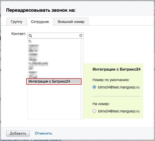Viewport: 155px width, 141px height.
Task: Click the Отменить link
Action: pos(43,133)
